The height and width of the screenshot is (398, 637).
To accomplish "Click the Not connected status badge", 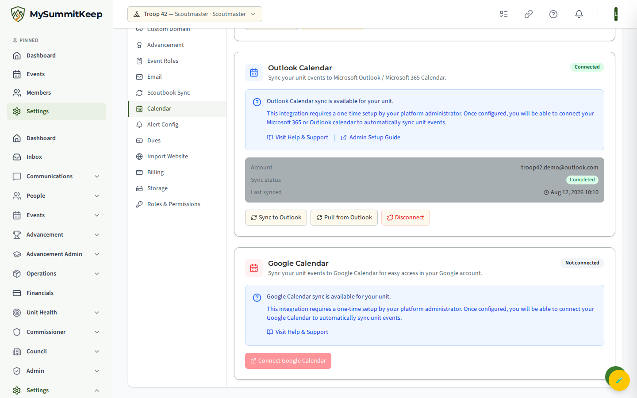I will click(x=582, y=263).
